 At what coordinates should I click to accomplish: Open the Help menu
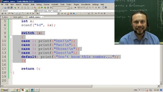[x=102, y=5]
